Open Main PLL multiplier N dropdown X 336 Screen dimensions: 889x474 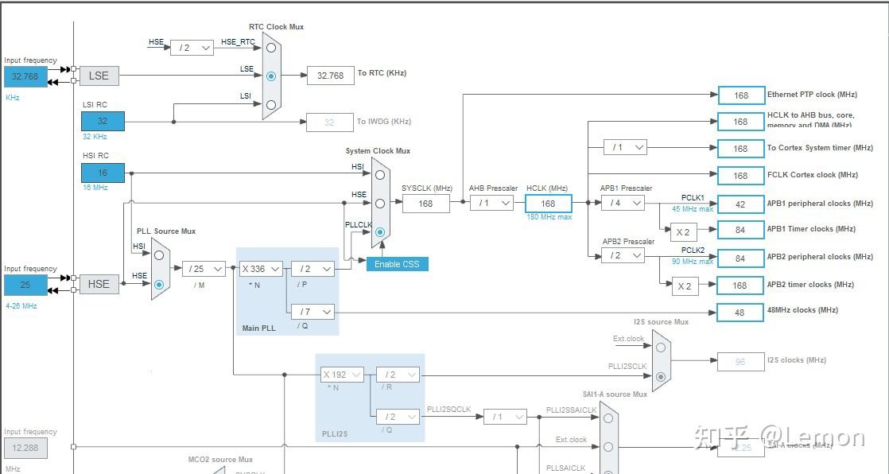tap(261, 269)
